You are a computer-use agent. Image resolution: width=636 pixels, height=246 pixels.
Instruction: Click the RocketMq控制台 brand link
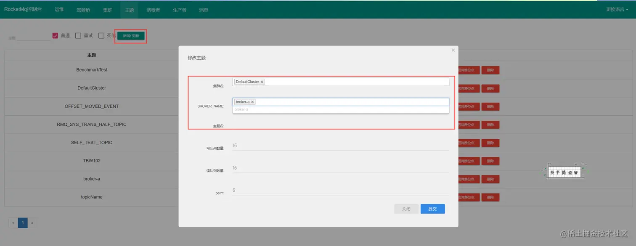coord(23,10)
